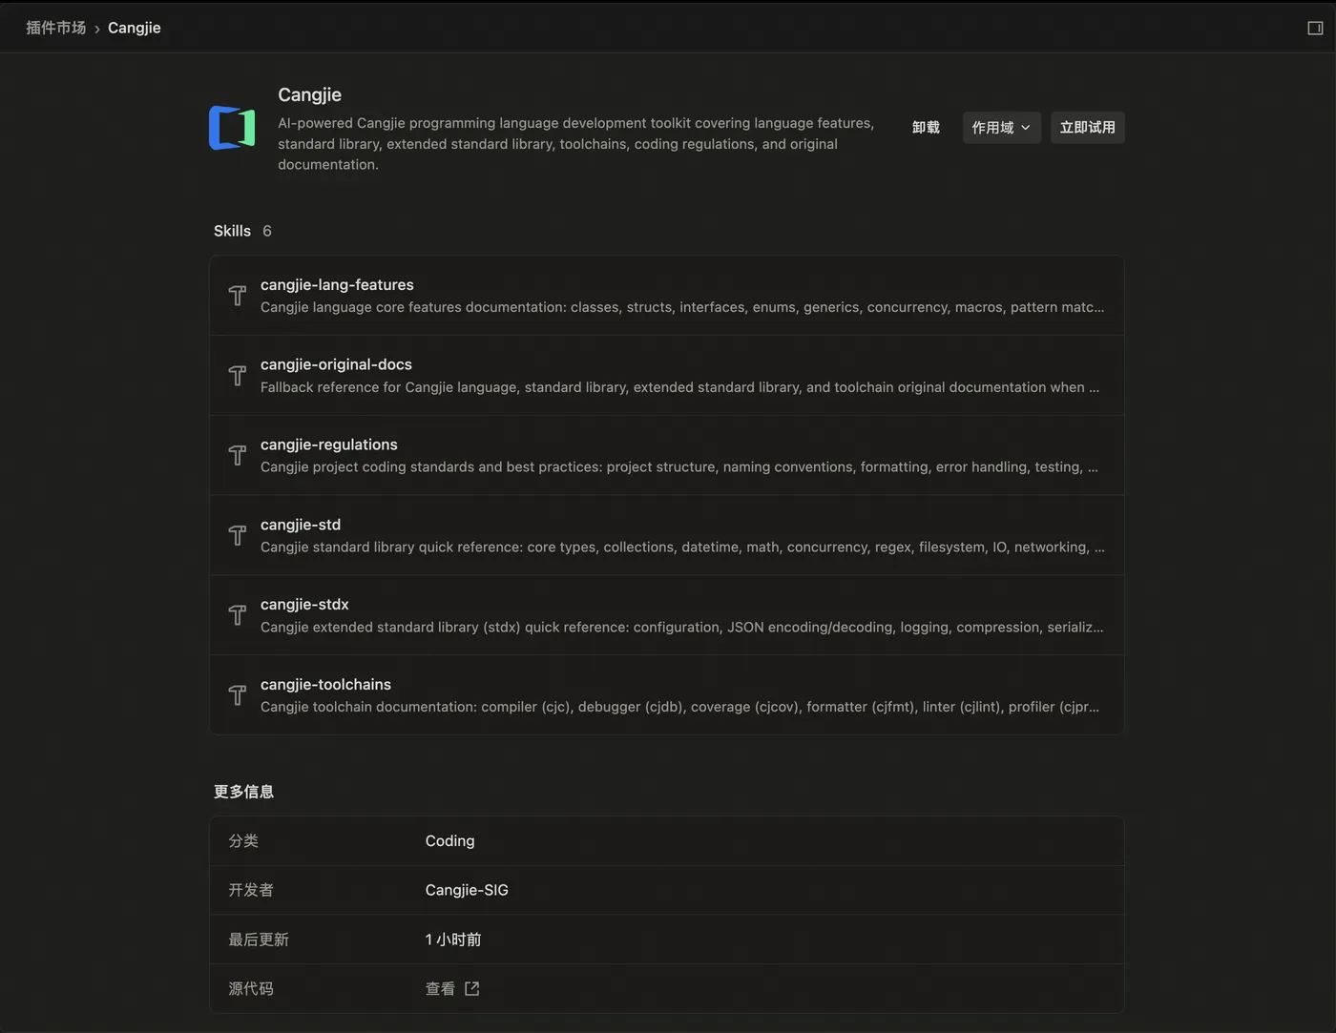Open the 作用域 scope dropdown
This screenshot has width=1336, height=1033.
pyautogui.click(x=1001, y=128)
